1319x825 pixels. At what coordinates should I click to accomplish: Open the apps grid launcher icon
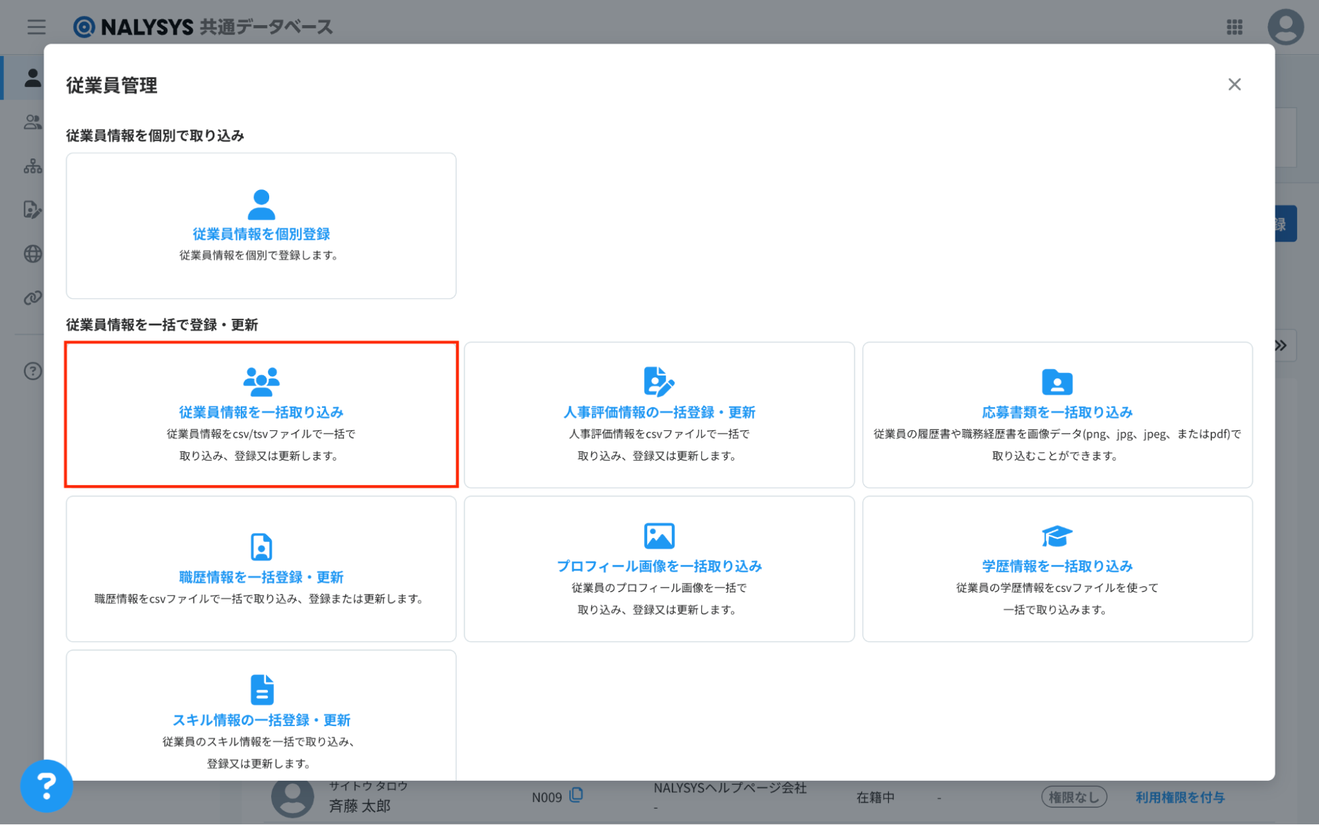[x=1234, y=26]
